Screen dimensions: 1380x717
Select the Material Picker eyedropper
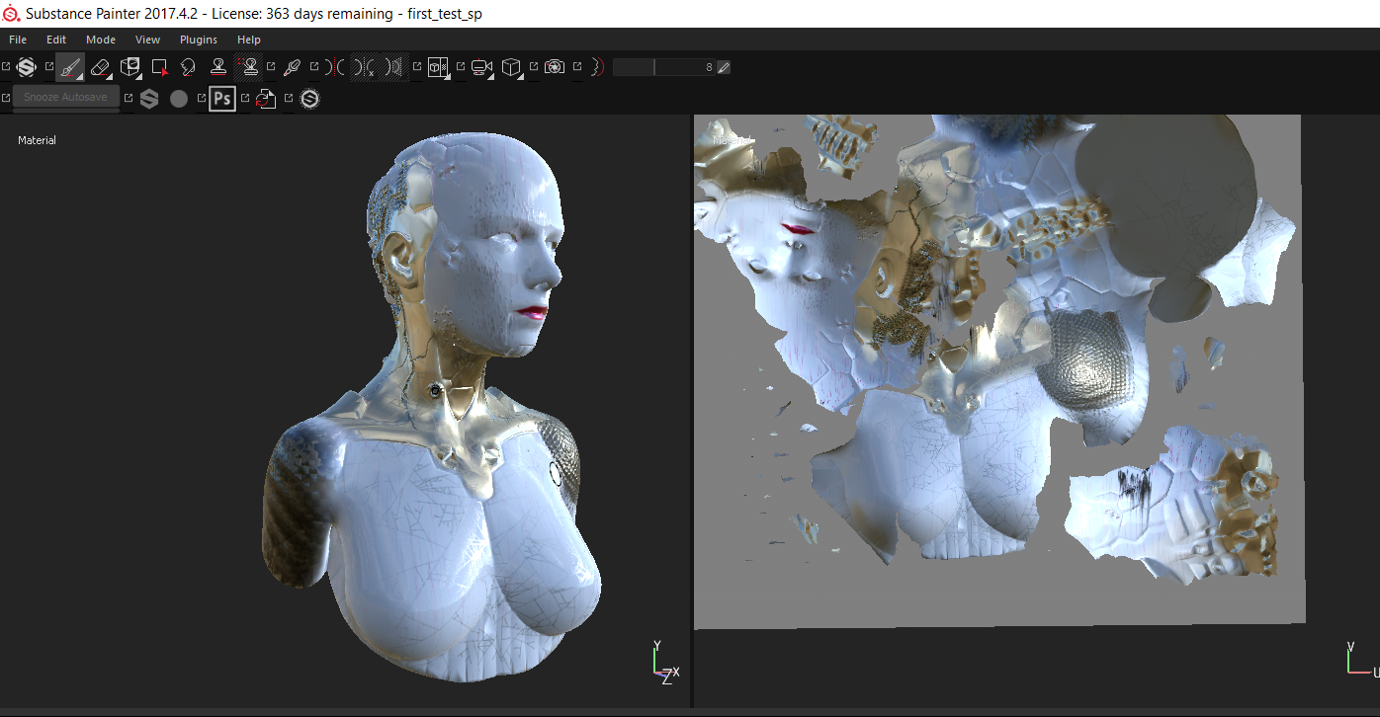click(x=292, y=67)
